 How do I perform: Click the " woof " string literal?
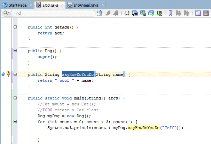(x=64, y=80)
